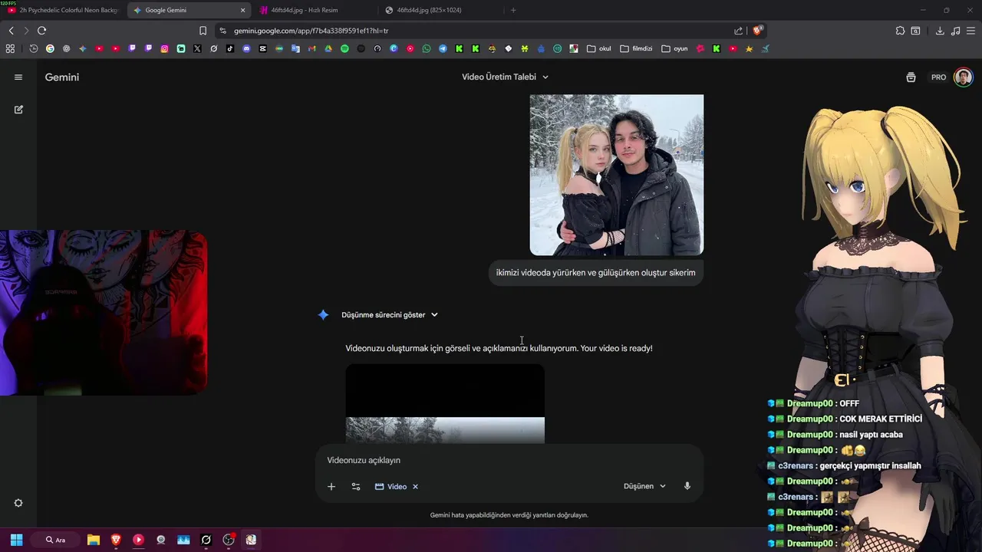982x552 pixels.
Task: Reload the page with the refresh icon
Action: 41,31
